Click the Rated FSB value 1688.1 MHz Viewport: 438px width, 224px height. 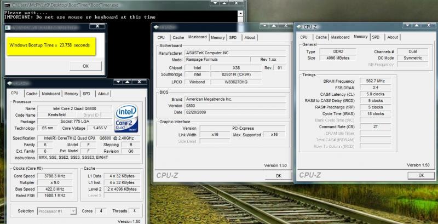tap(55, 196)
